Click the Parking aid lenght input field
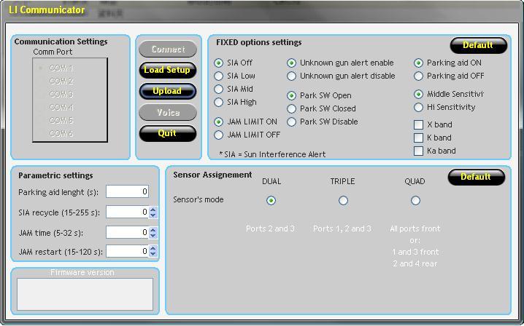 click(127, 192)
